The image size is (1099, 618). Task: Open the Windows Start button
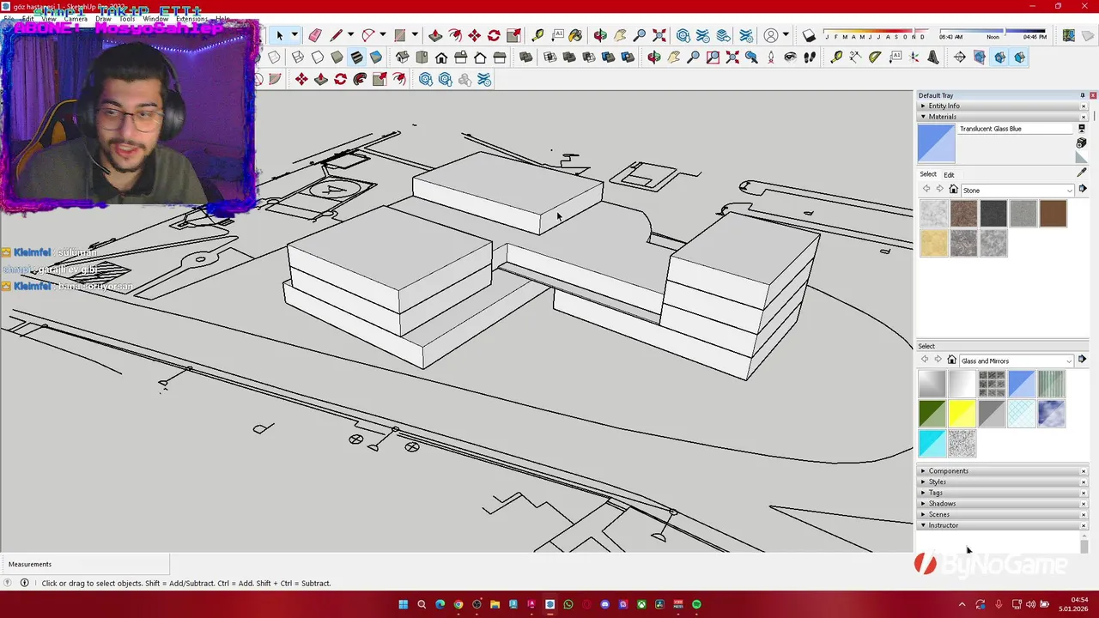point(403,604)
